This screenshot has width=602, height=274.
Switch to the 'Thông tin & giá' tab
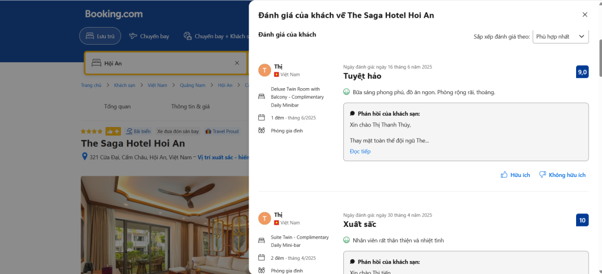coord(190,106)
